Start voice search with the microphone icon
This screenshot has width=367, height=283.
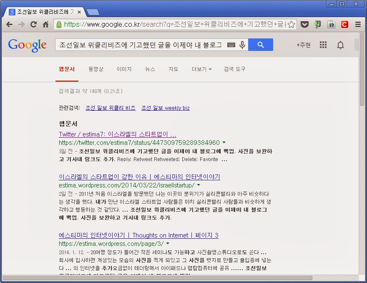pos(242,45)
